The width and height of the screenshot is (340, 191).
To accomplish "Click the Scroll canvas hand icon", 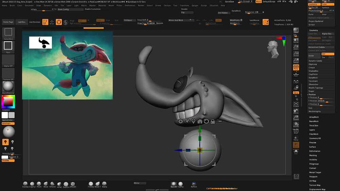I will point(296,40).
